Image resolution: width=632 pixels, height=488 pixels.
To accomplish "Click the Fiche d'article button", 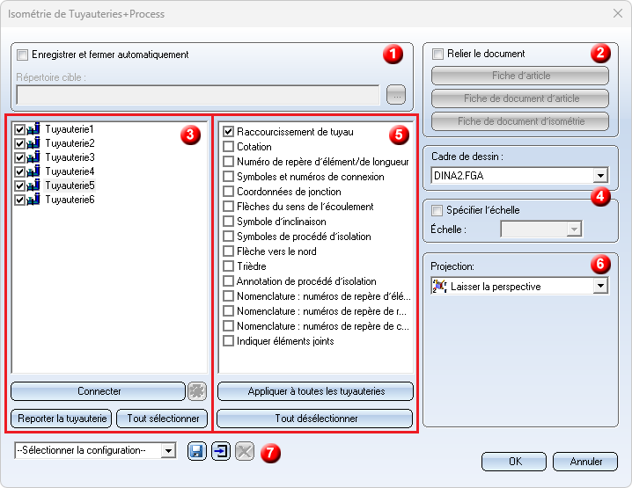I will click(x=520, y=76).
